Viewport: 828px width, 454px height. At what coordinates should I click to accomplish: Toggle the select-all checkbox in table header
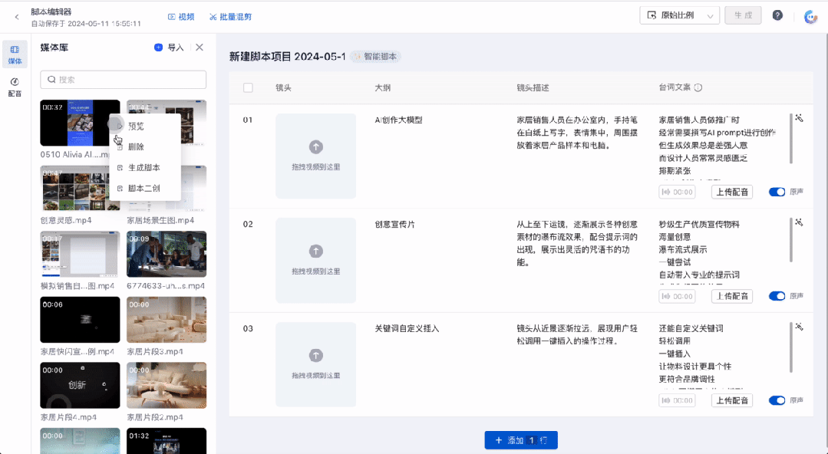[248, 87]
